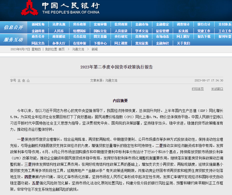
Task: Open 宏观审慎 menu item
Action: [100, 24]
